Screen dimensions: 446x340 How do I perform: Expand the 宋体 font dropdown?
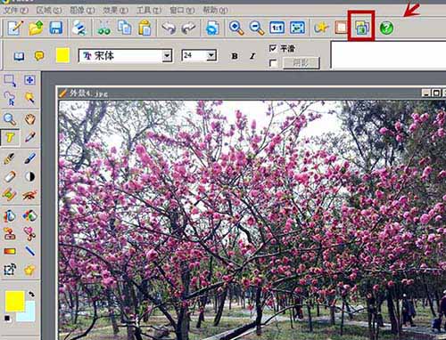click(167, 55)
